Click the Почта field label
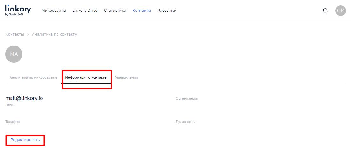 (x=11, y=105)
